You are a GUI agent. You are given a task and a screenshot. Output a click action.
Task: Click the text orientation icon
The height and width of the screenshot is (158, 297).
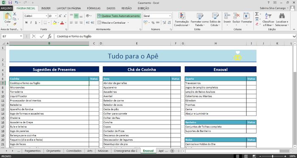pos(88,16)
